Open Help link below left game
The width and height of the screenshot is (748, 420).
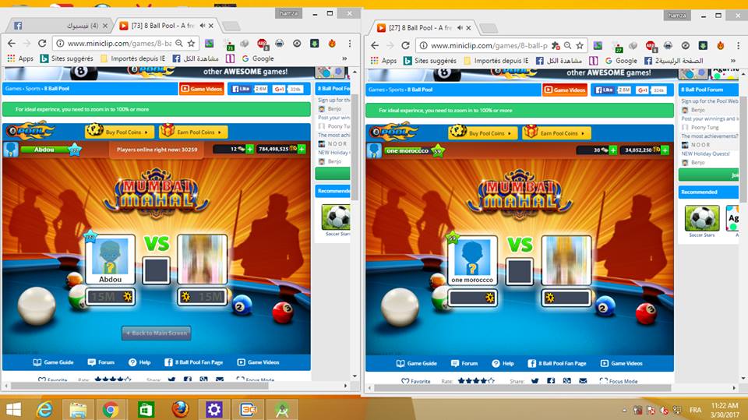click(139, 362)
